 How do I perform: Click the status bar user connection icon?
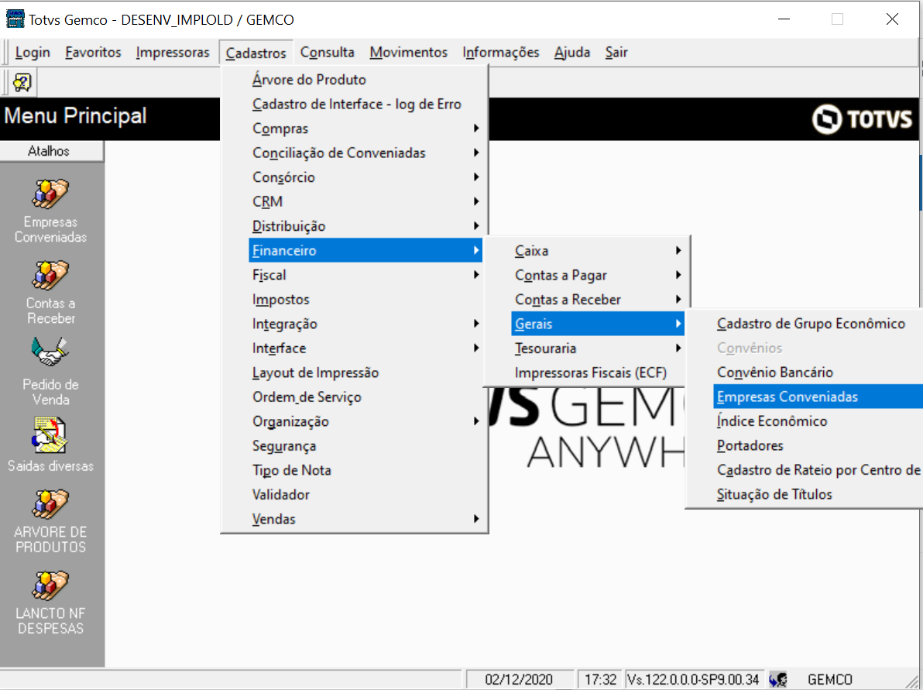pos(778,679)
